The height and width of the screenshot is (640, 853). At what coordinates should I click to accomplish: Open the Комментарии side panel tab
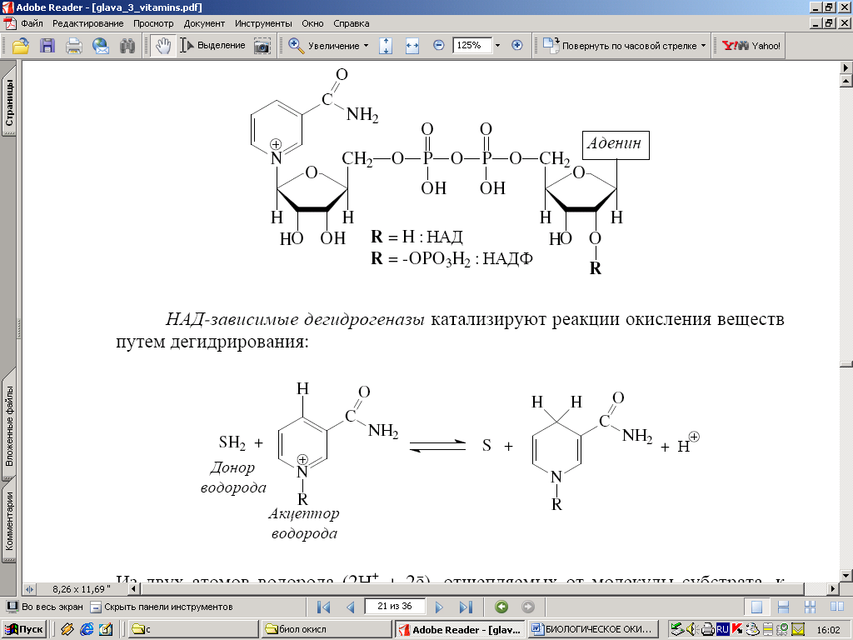8,522
